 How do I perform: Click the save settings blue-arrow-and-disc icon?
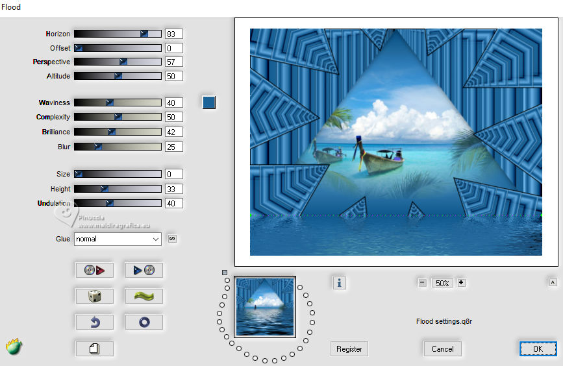(x=144, y=270)
